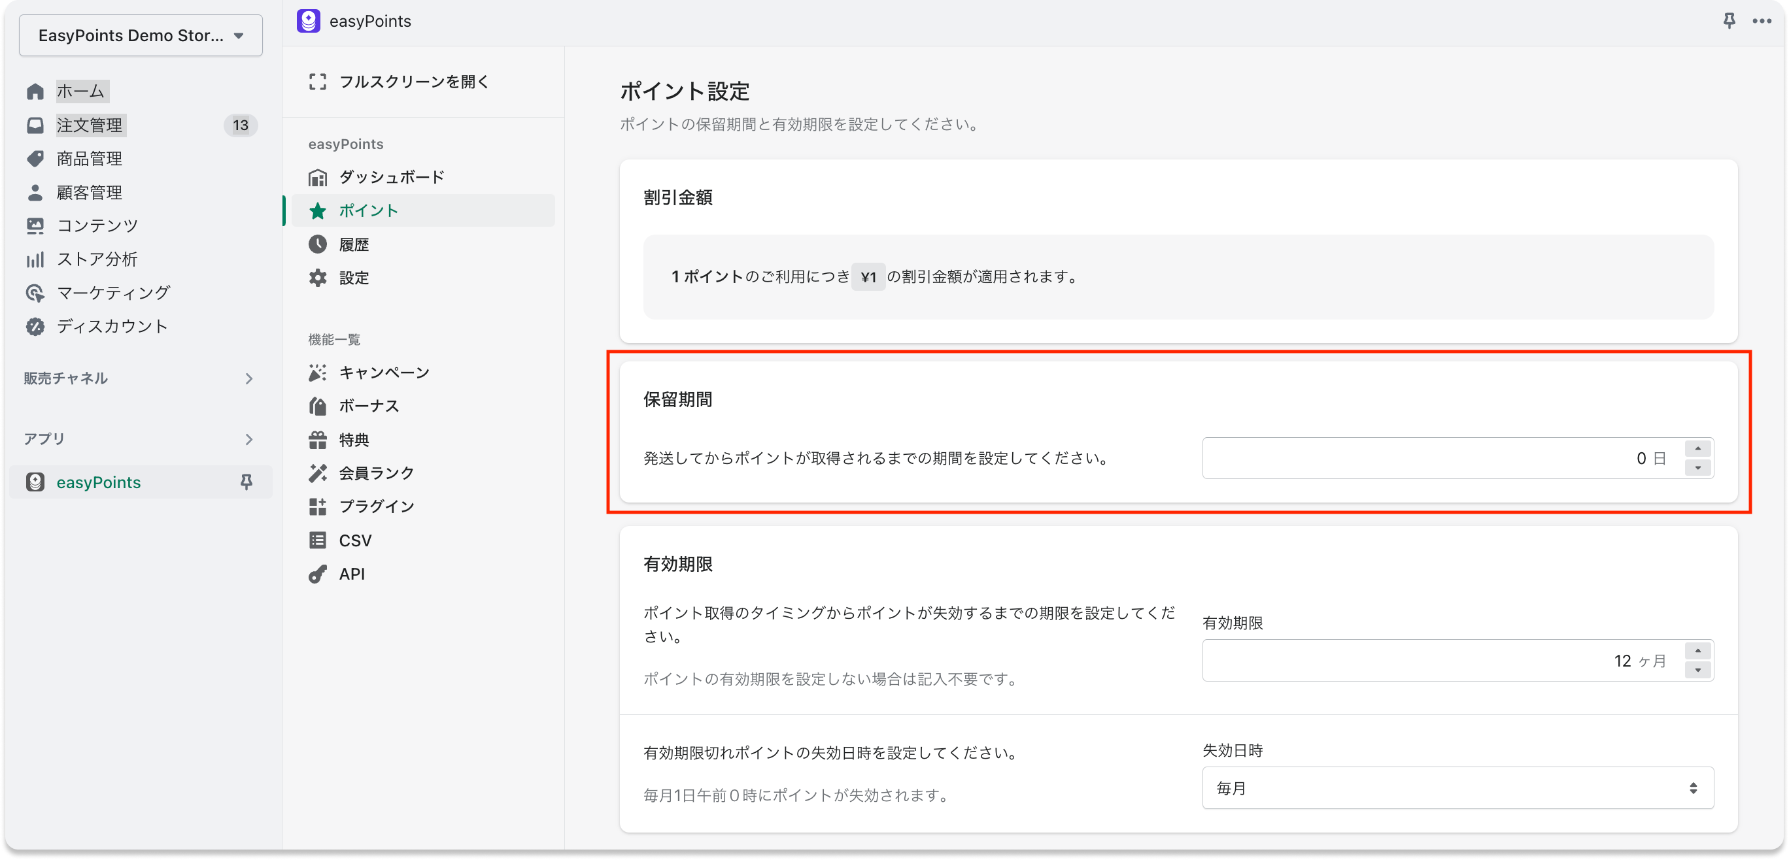Open the 失効日時 毎月 dropdown
Image resolution: width=1789 pixels, height=860 pixels.
(x=1457, y=788)
